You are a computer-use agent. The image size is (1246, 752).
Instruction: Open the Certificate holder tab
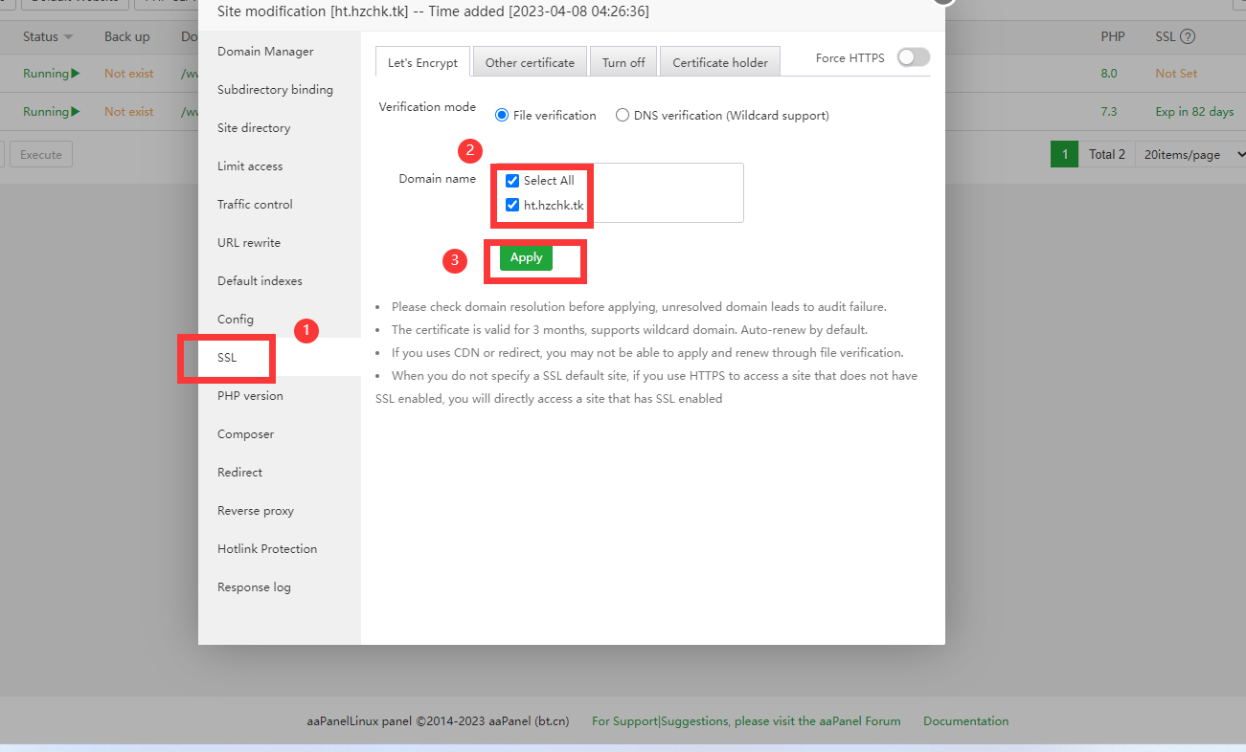pyautogui.click(x=720, y=62)
